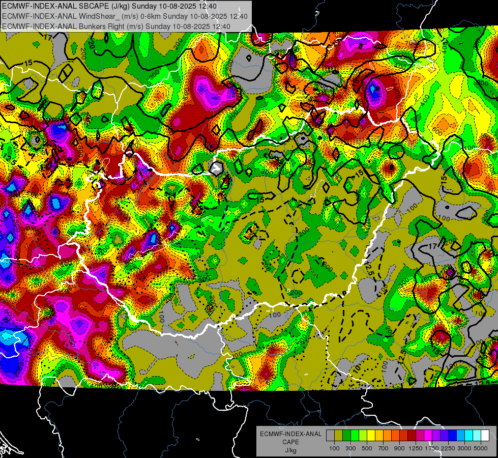Click the 2250 value on the legend scale
The height and width of the screenshot is (458, 498).
pyautogui.click(x=448, y=448)
